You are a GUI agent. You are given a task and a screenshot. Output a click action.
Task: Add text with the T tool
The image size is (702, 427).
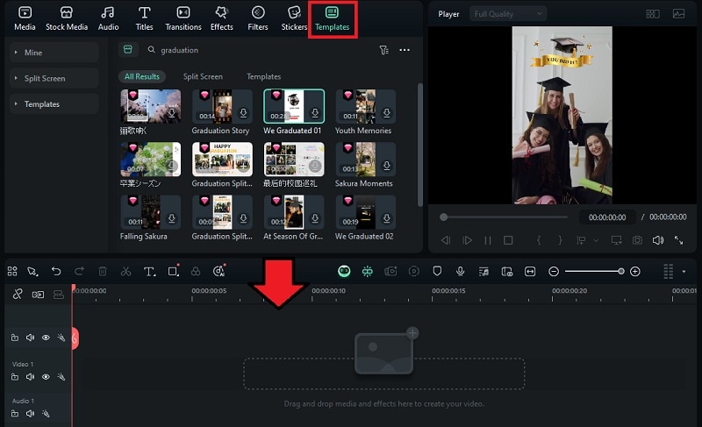149,272
